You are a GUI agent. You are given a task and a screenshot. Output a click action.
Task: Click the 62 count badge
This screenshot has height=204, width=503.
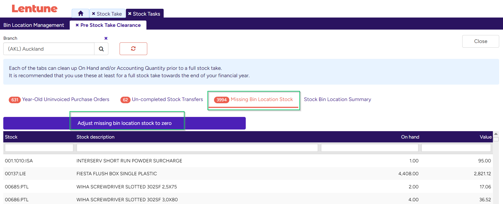[125, 100]
